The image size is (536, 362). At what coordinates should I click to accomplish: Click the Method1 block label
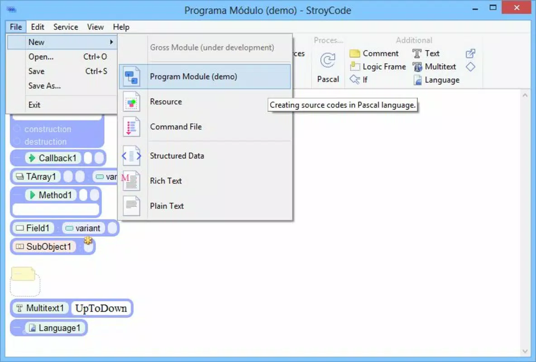click(x=55, y=195)
